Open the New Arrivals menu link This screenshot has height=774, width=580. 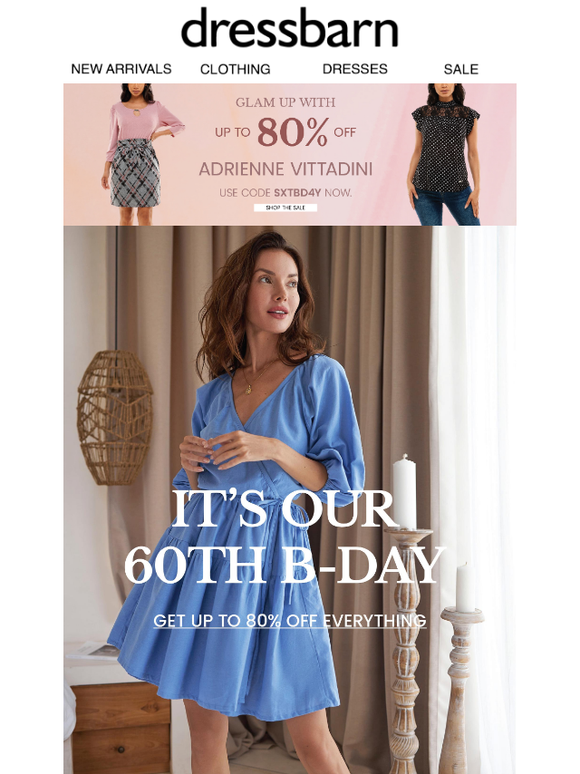[x=121, y=69]
